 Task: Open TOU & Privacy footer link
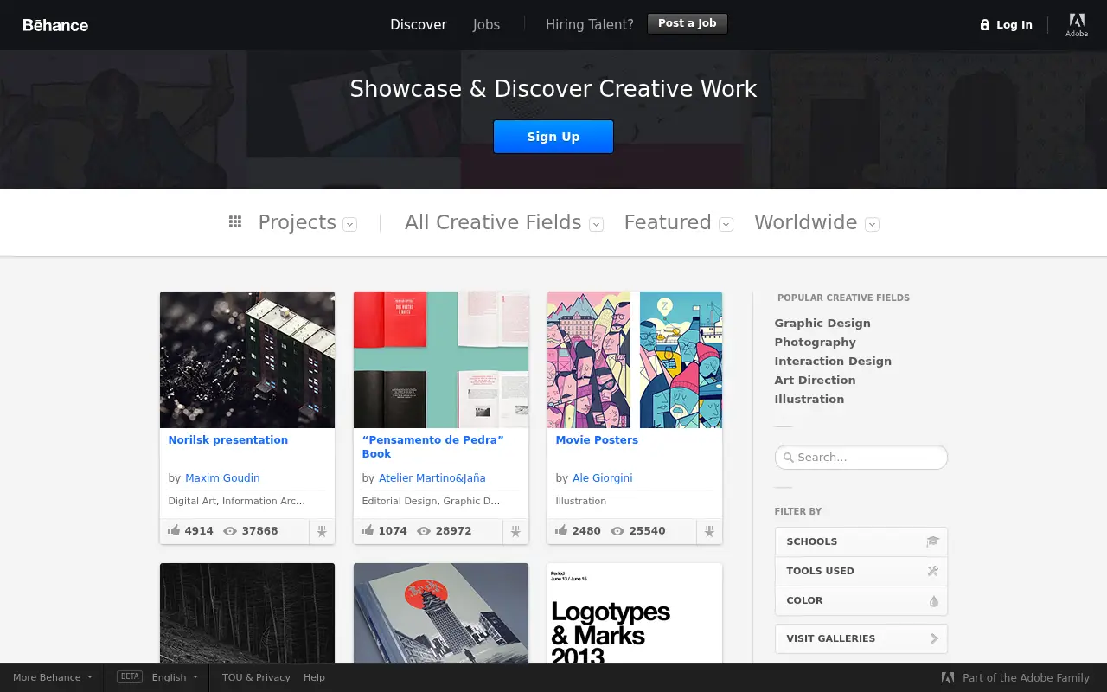click(x=256, y=677)
